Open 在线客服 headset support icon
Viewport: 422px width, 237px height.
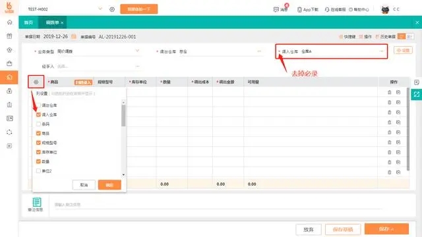click(x=327, y=10)
